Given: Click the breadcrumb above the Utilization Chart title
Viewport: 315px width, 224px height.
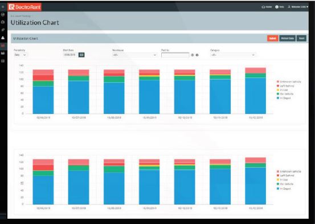Looking at the screenshot, I should click(21, 16).
